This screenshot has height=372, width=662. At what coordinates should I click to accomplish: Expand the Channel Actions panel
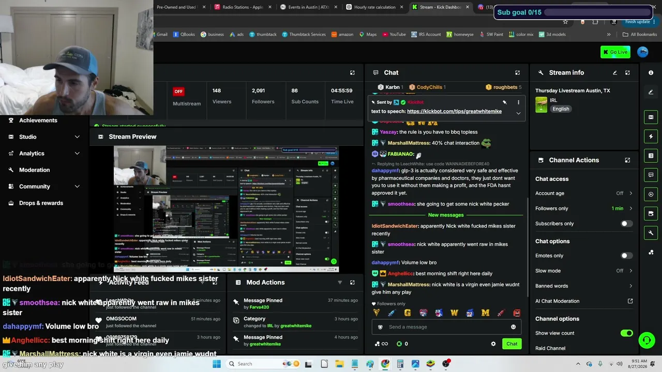627,160
